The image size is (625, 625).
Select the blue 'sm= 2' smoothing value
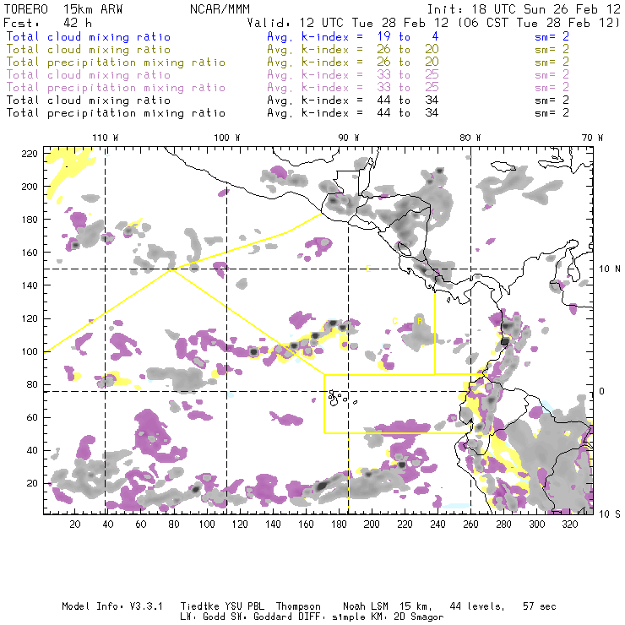(552, 37)
